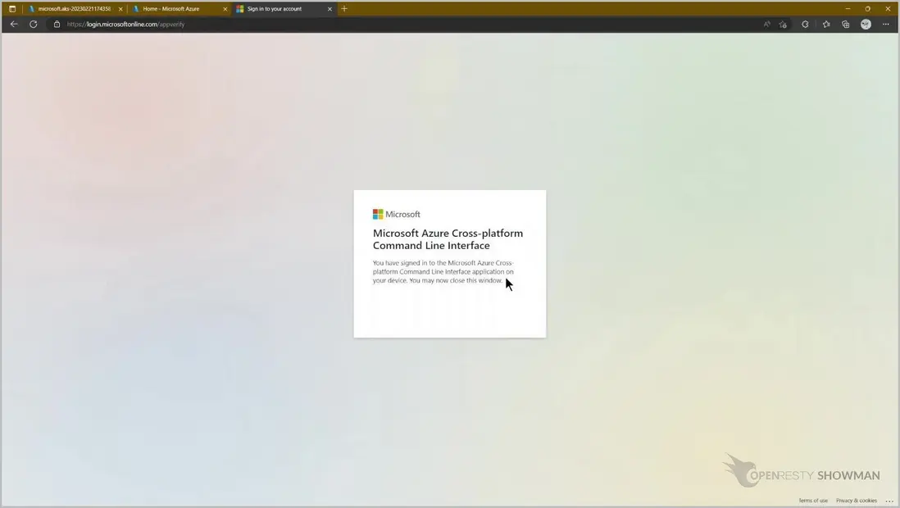
Task: Open the tab actions menu icon
Action: pyautogui.click(x=12, y=9)
